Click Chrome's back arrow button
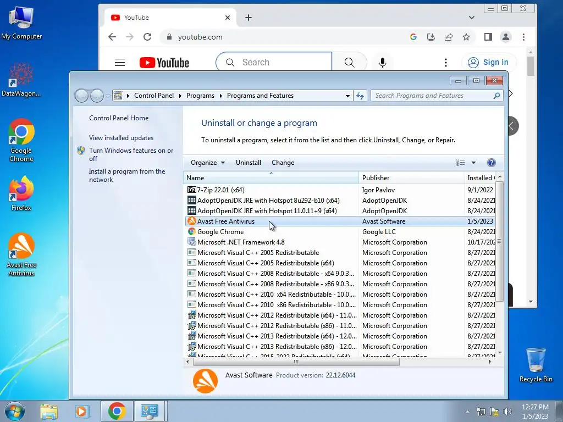The width and height of the screenshot is (563, 422). pyautogui.click(x=112, y=37)
